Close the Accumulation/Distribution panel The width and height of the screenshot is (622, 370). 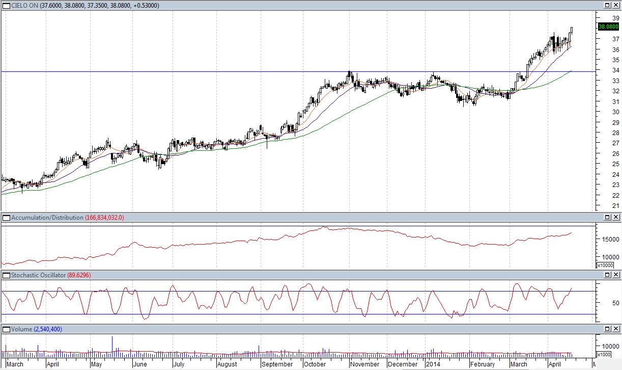(x=616, y=218)
